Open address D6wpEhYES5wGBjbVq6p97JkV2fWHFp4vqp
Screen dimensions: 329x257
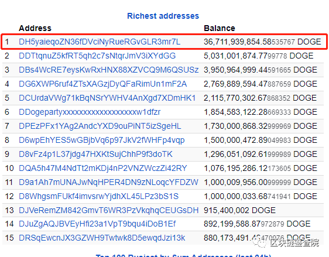(x=102, y=140)
